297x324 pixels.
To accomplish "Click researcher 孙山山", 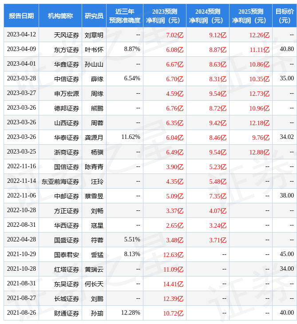I will coord(94,64).
